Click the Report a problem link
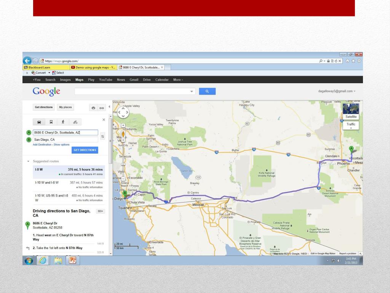 (348, 253)
